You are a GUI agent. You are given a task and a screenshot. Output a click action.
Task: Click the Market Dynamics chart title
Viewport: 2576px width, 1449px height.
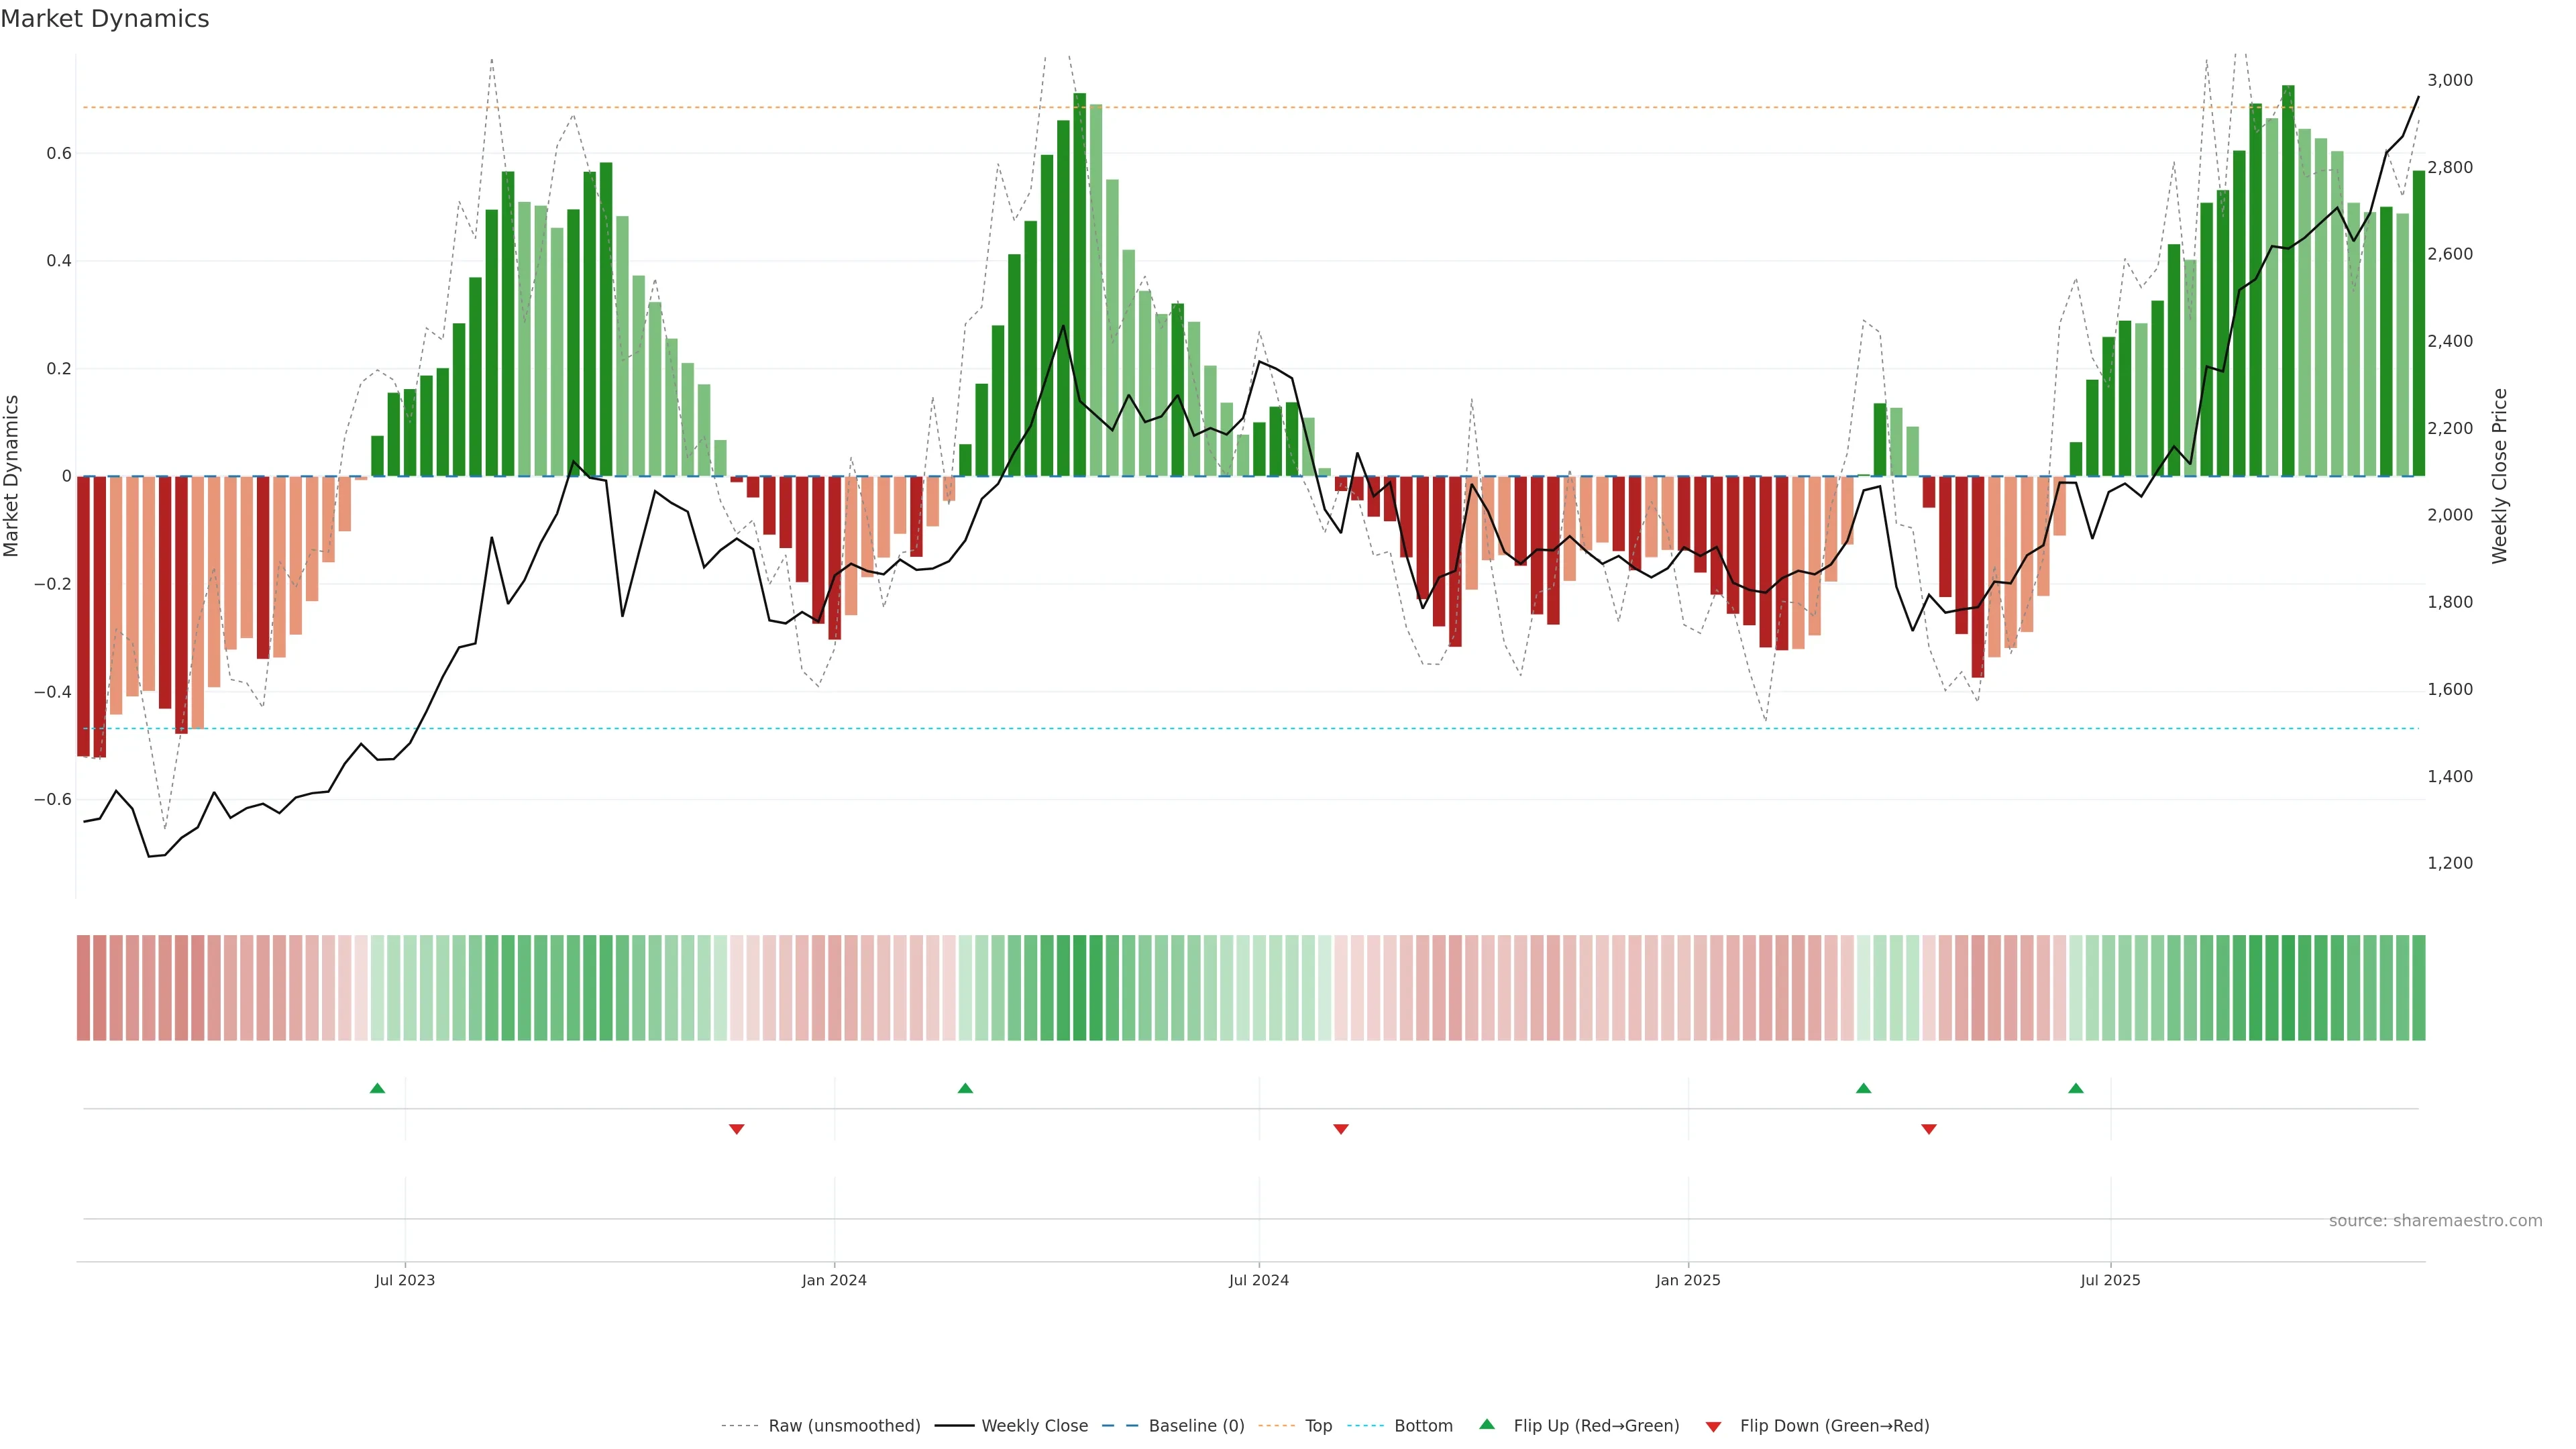coord(105,19)
